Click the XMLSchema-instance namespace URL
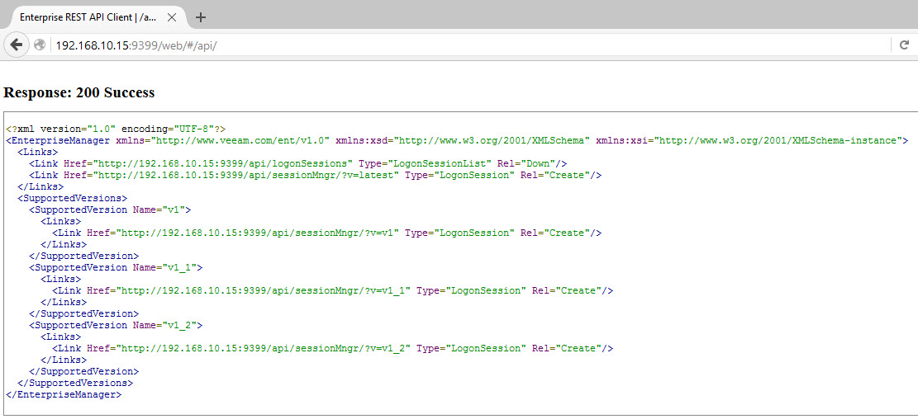This screenshot has width=918, height=419. tap(780, 140)
